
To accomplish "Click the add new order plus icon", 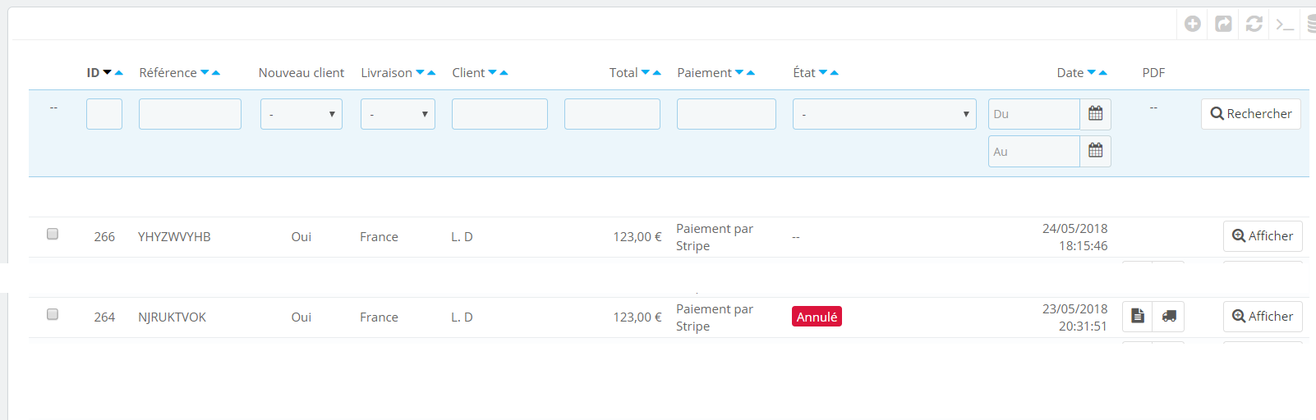I will [1193, 24].
